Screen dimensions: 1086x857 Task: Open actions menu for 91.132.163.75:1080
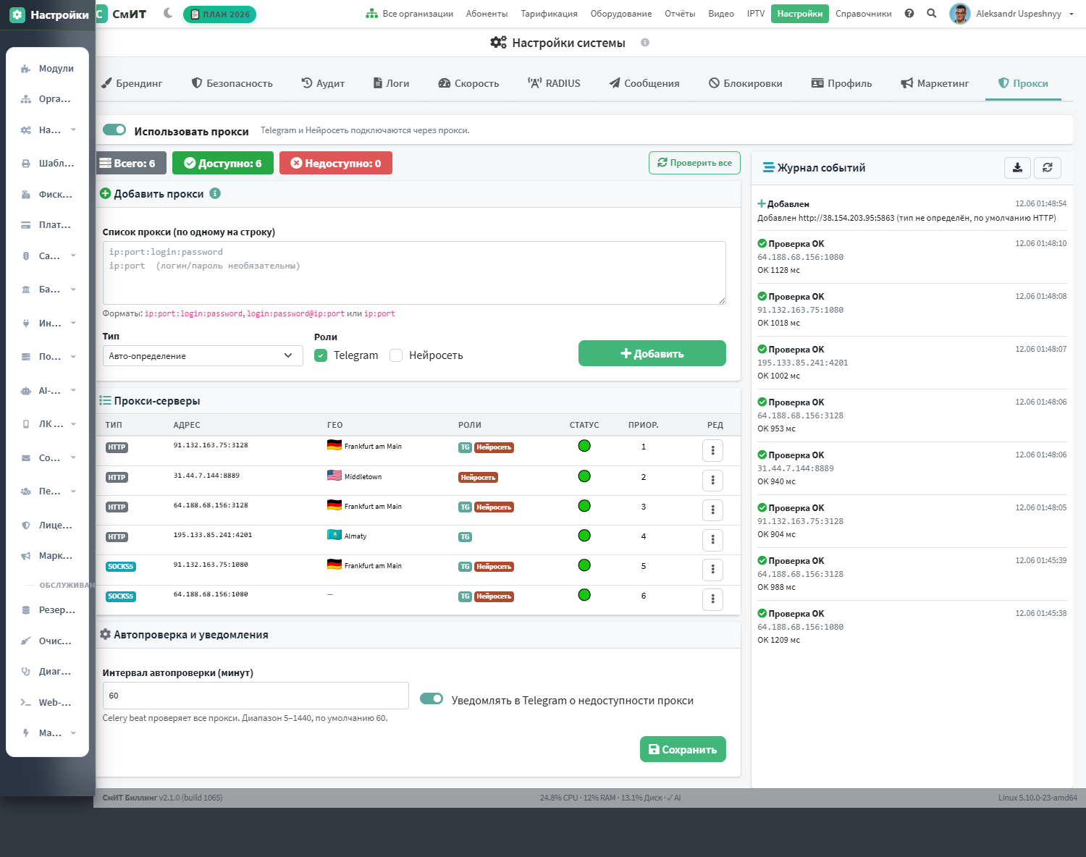(712, 570)
